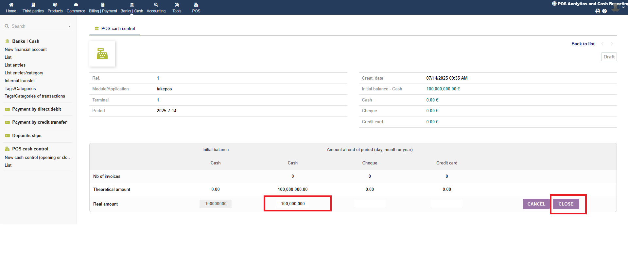Open Third parties menu icon
Image resolution: width=628 pixels, height=277 pixels.
33,5
